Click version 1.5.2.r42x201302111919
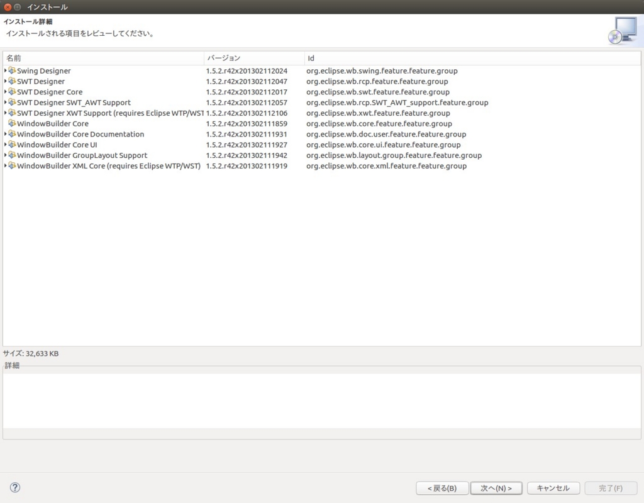 (247, 166)
